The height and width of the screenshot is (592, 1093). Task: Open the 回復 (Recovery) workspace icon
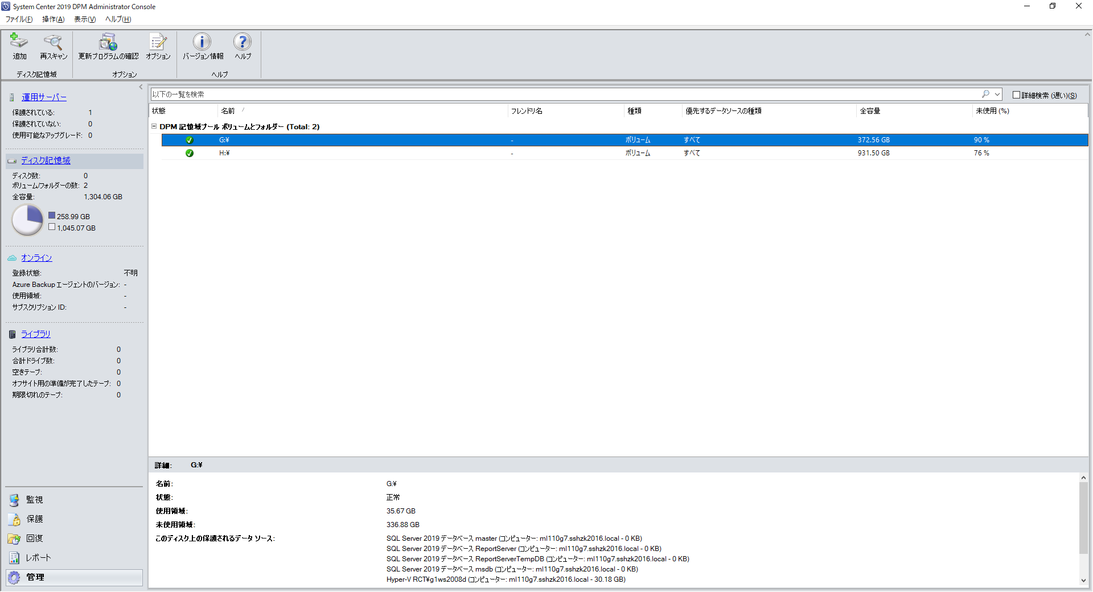tap(14, 538)
